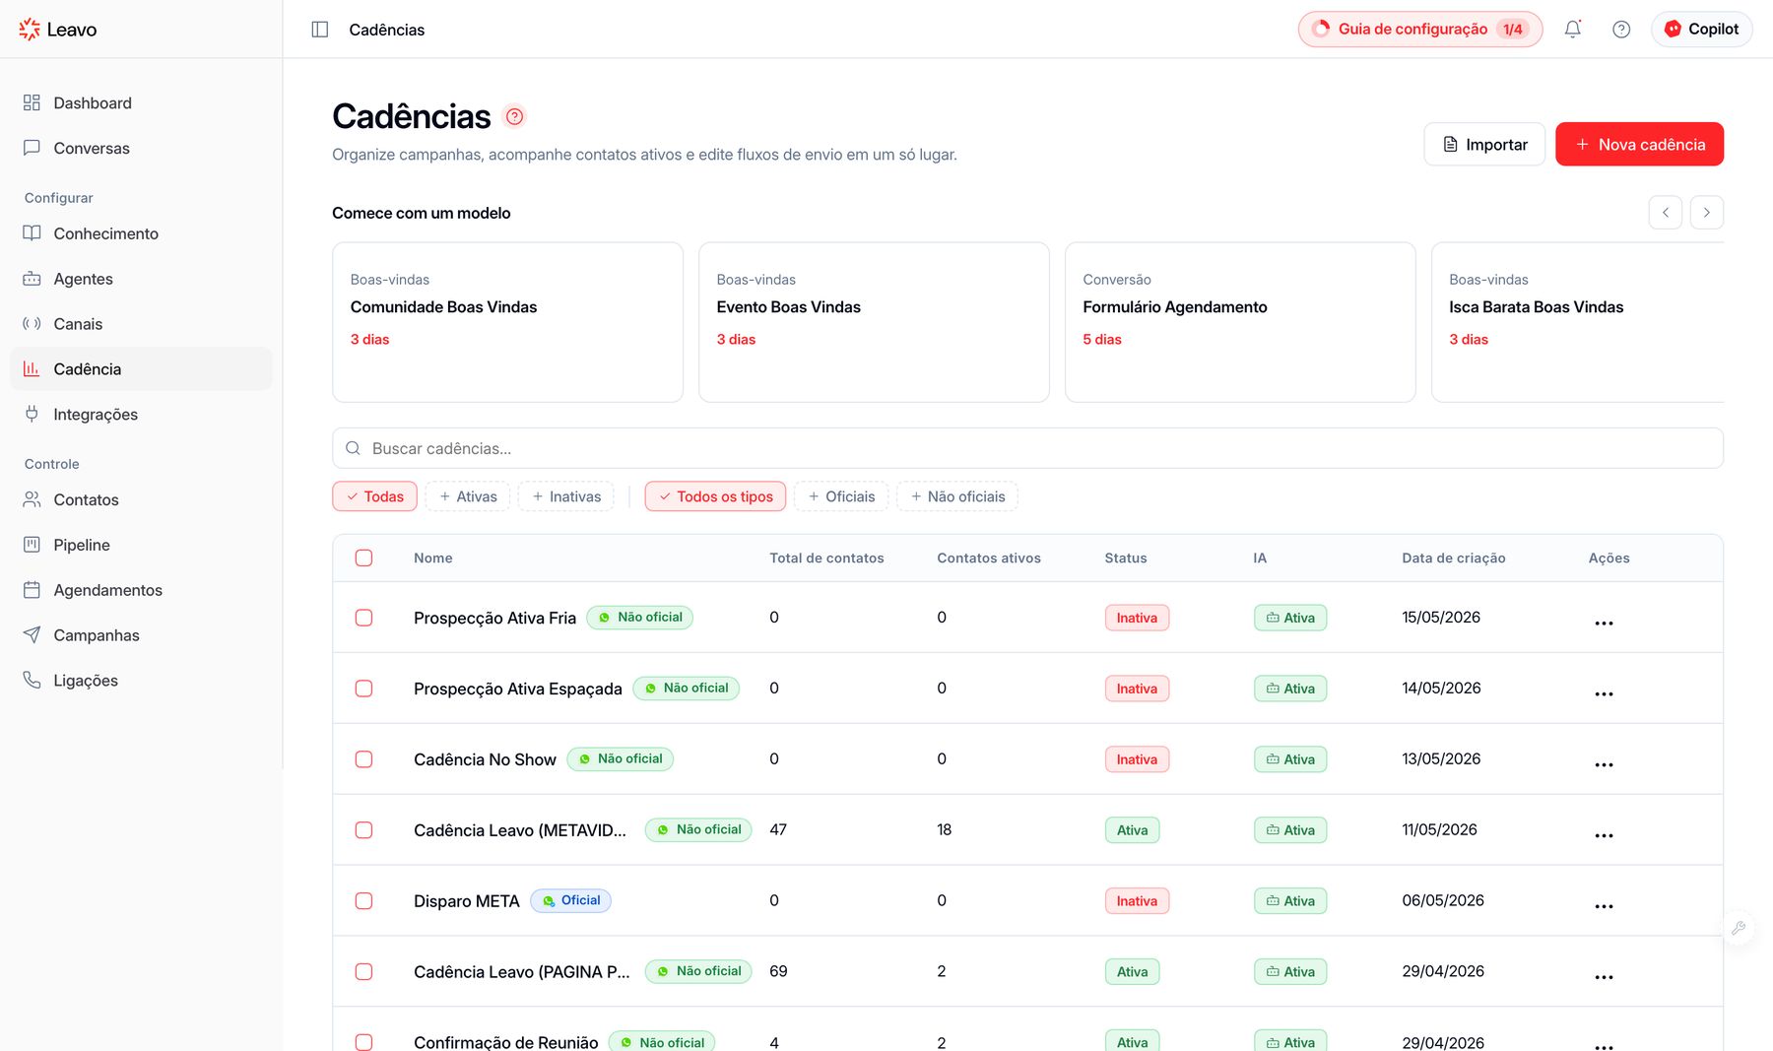The height and width of the screenshot is (1051, 1773).
Task: Open actions menu for Prospecção Ativa Espaçada
Action: click(x=1604, y=693)
